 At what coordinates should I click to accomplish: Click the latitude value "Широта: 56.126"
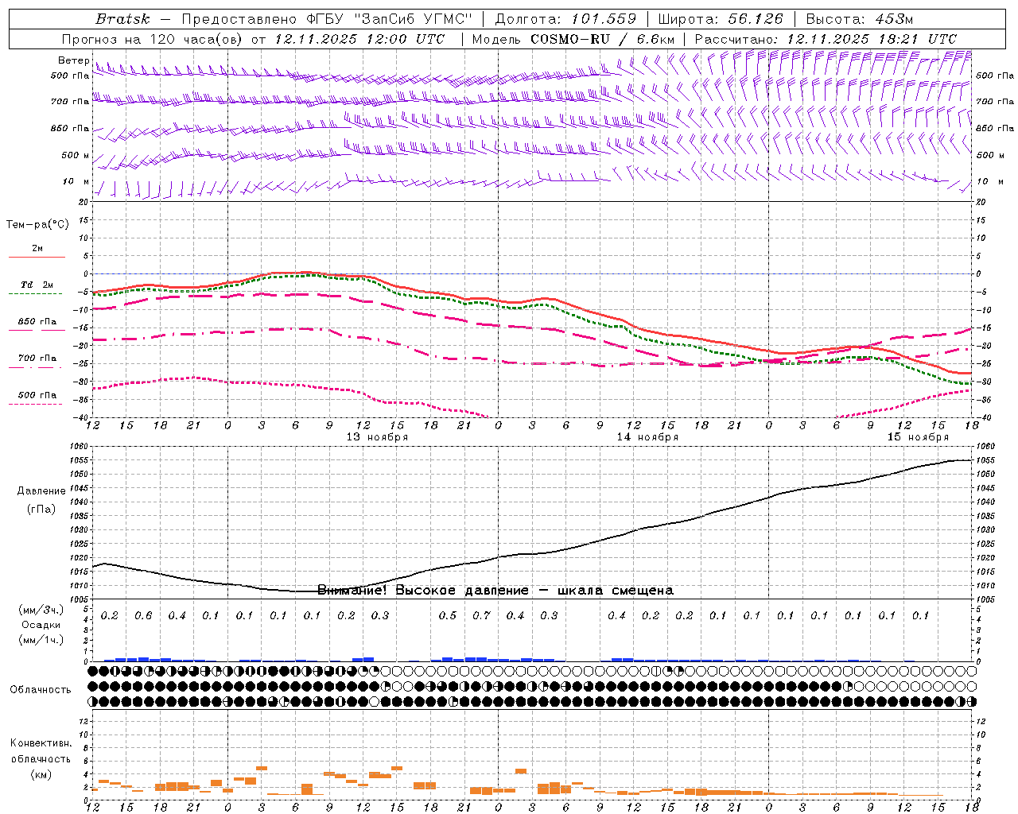721,19
